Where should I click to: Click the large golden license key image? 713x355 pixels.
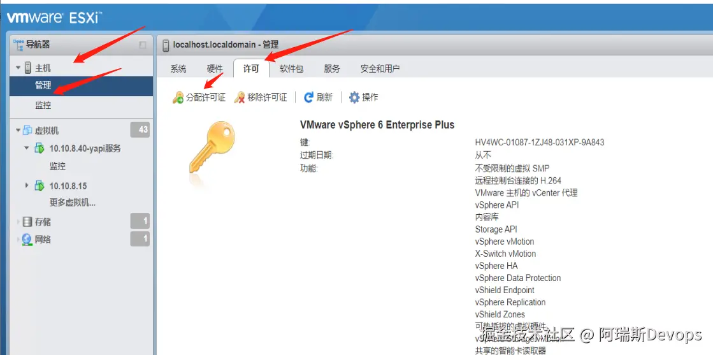pyautogui.click(x=213, y=147)
